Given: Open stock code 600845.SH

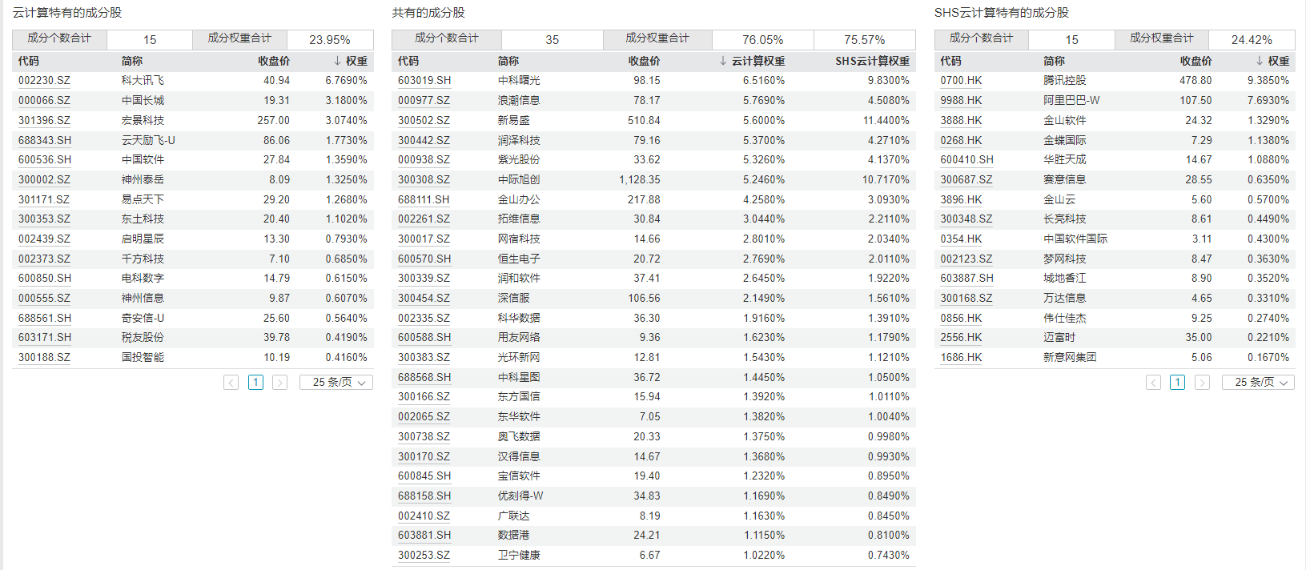Looking at the screenshot, I should click(424, 476).
